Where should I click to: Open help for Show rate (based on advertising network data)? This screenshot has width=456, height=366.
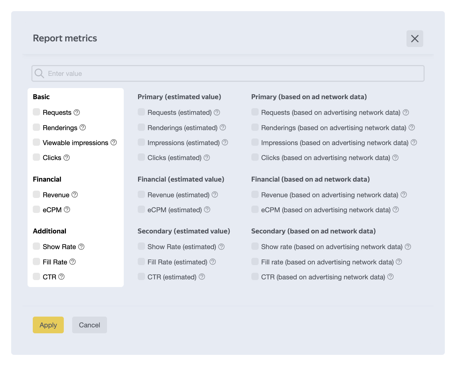click(408, 247)
